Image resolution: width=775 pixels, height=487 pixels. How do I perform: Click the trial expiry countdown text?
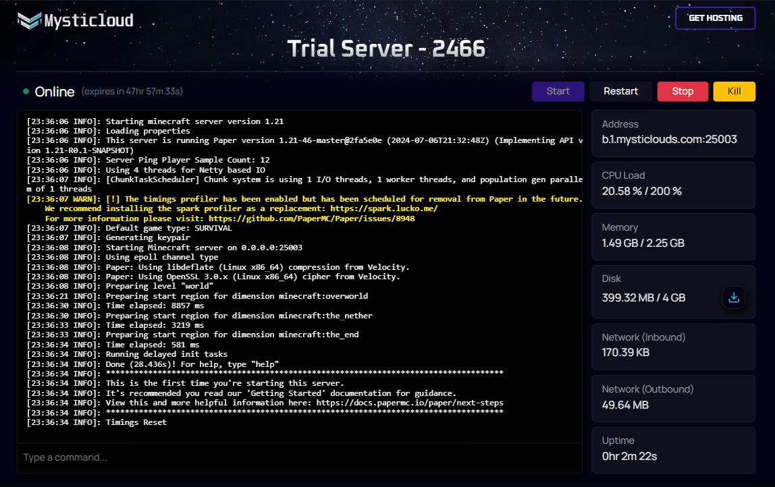(x=132, y=91)
